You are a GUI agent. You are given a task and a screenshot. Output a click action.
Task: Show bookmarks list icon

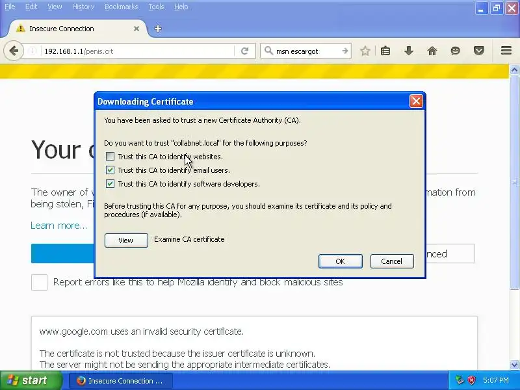(x=385, y=51)
